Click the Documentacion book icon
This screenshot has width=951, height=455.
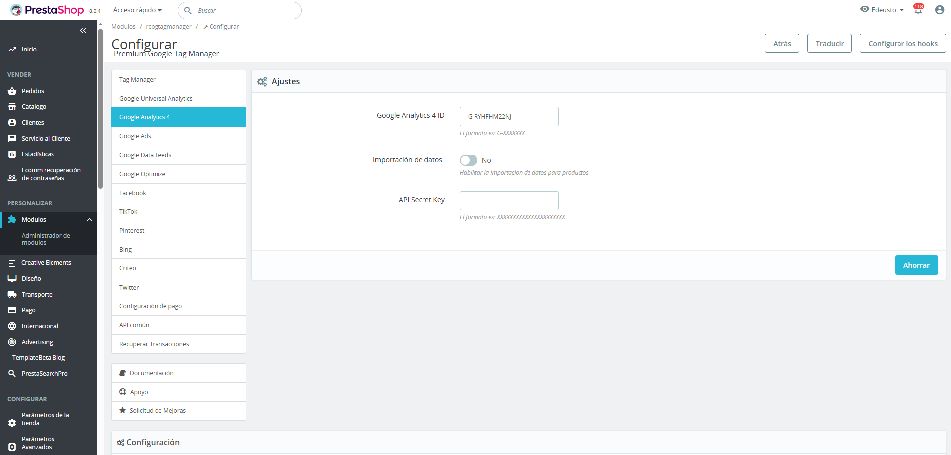click(x=123, y=373)
